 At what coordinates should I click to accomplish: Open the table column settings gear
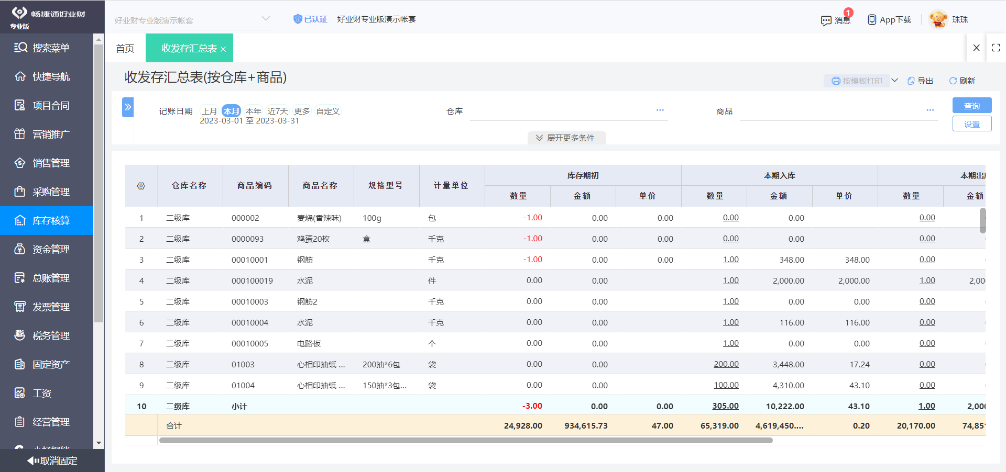tap(140, 186)
